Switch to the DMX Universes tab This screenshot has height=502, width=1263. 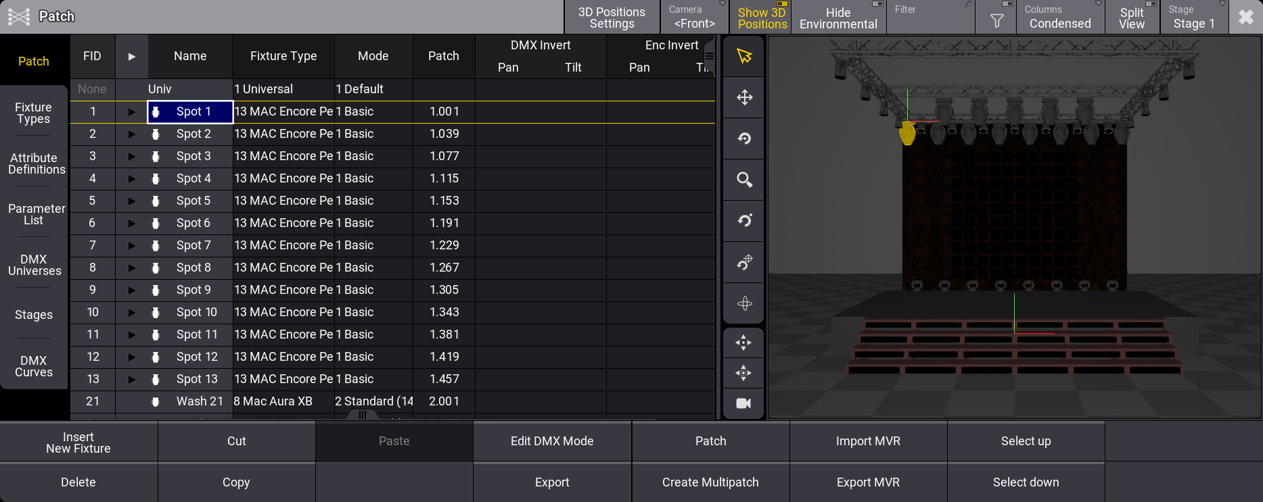(x=34, y=265)
